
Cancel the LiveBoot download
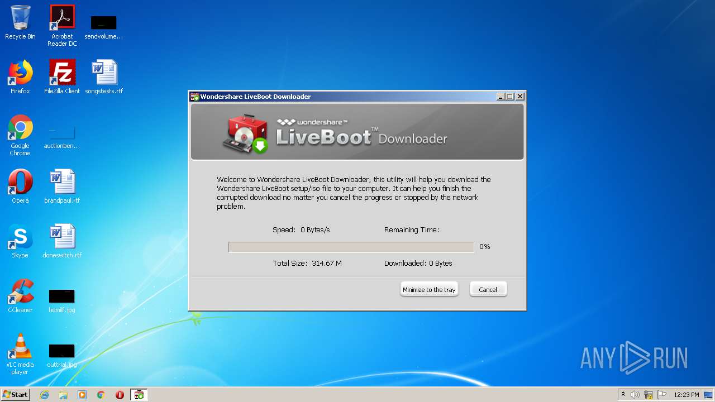click(x=488, y=289)
